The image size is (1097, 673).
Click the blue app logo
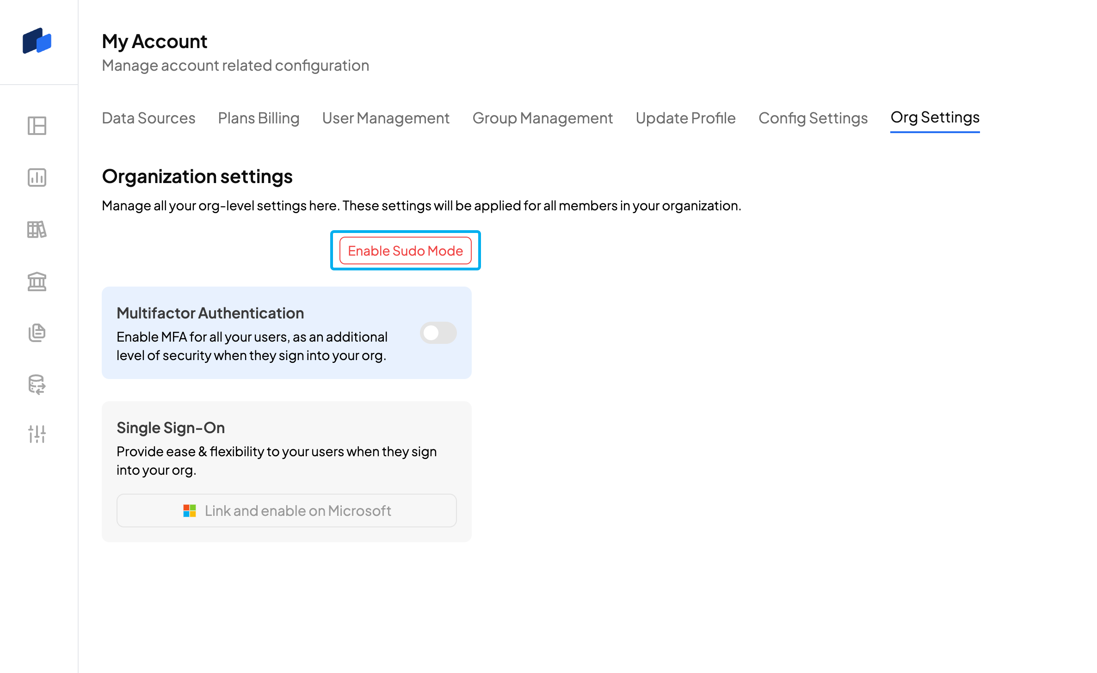coord(37,41)
